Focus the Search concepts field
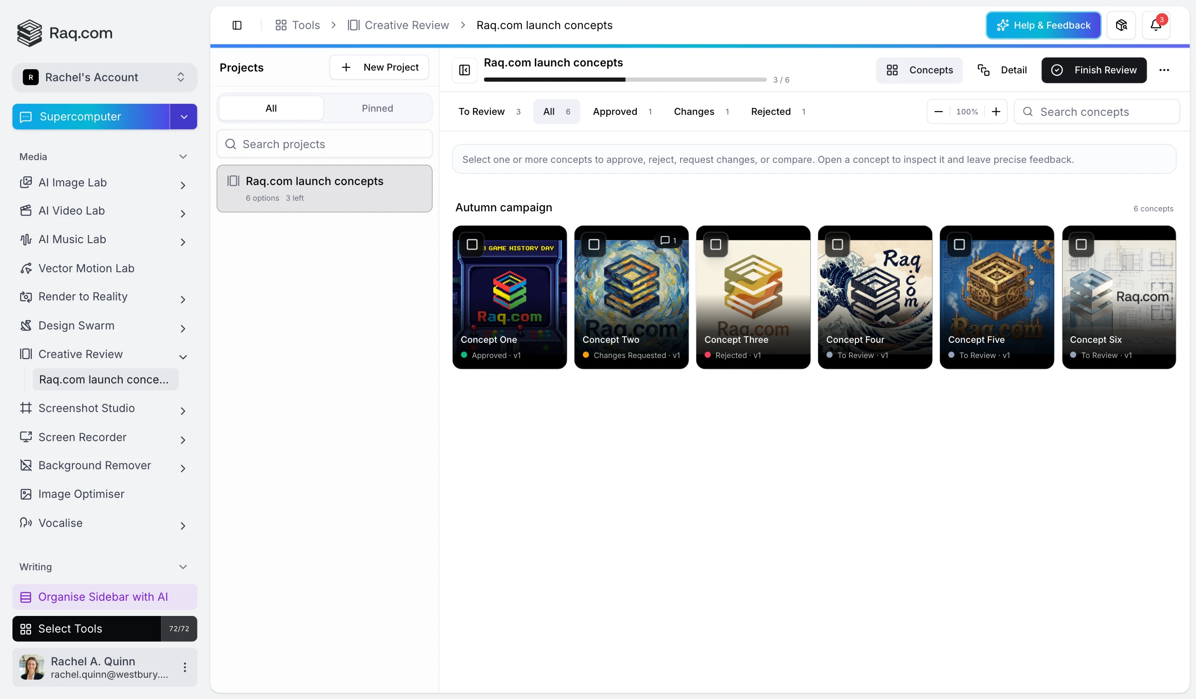This screenshot has width=1196, height=699. click(x=1096, y=112)
